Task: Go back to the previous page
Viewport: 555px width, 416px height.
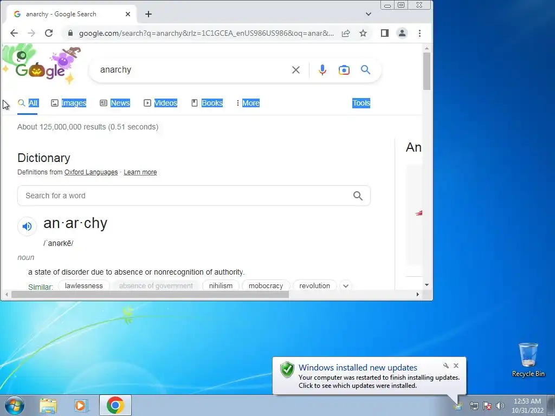Action: tap(14, 33)
